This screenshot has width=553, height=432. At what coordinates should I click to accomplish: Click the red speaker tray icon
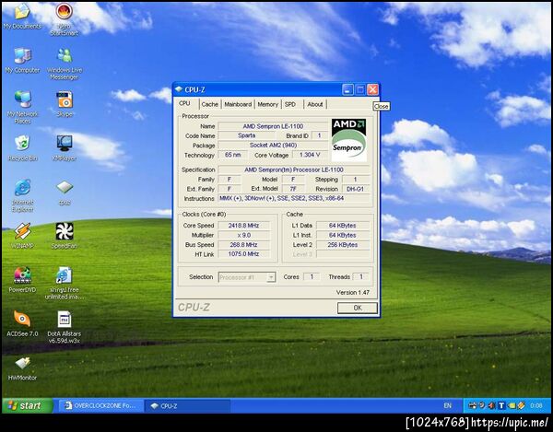491,405
